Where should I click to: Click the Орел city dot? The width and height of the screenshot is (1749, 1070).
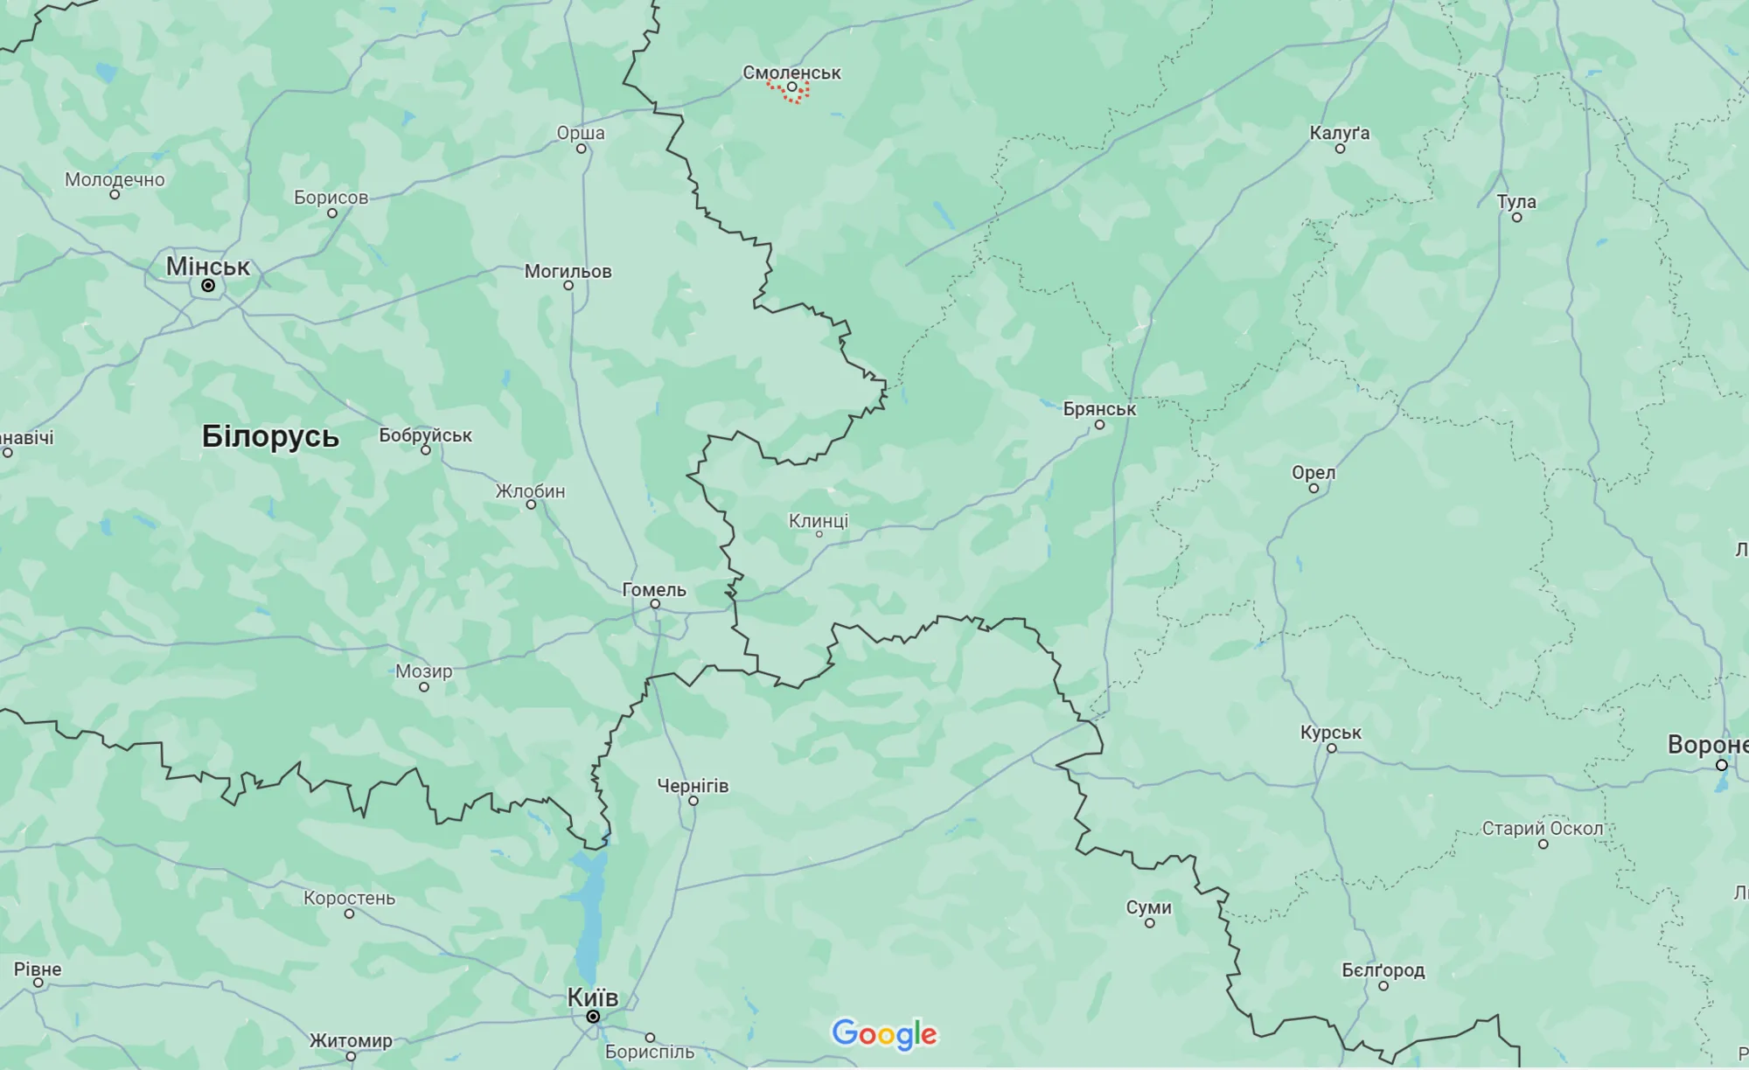click(1313, 488)
